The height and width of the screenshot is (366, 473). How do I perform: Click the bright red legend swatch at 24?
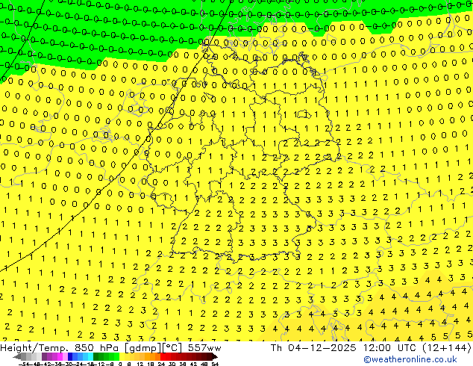(163, 357)
